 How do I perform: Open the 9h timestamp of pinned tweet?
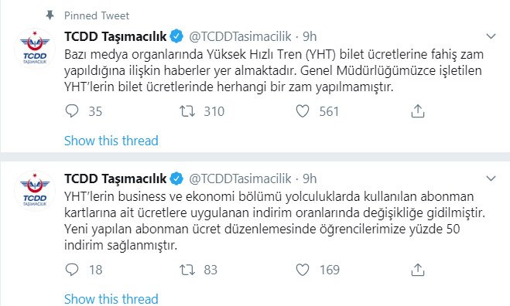pyautogui.click(x=310, y=36)
